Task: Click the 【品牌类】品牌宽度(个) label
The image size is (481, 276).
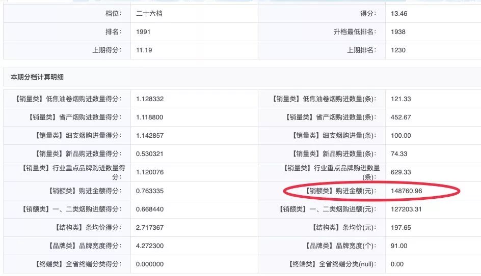Action: click(339, 246)
